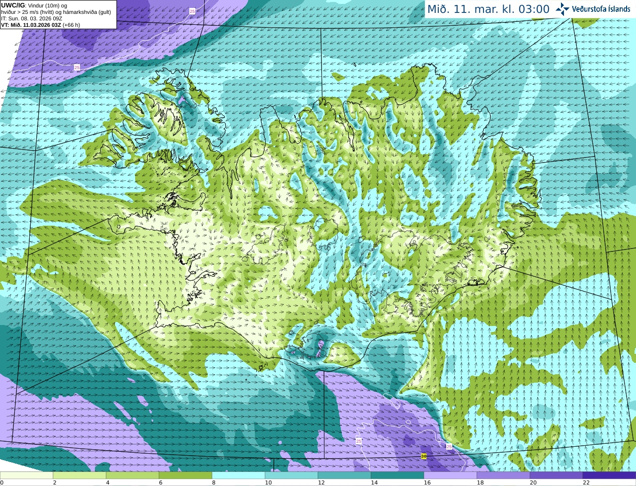This screenshot has height=486, width=636.
Task: Click the scale label '22'
Action: [586, 483]
